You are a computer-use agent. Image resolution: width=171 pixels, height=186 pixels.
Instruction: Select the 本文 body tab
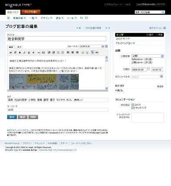point(11,47)
